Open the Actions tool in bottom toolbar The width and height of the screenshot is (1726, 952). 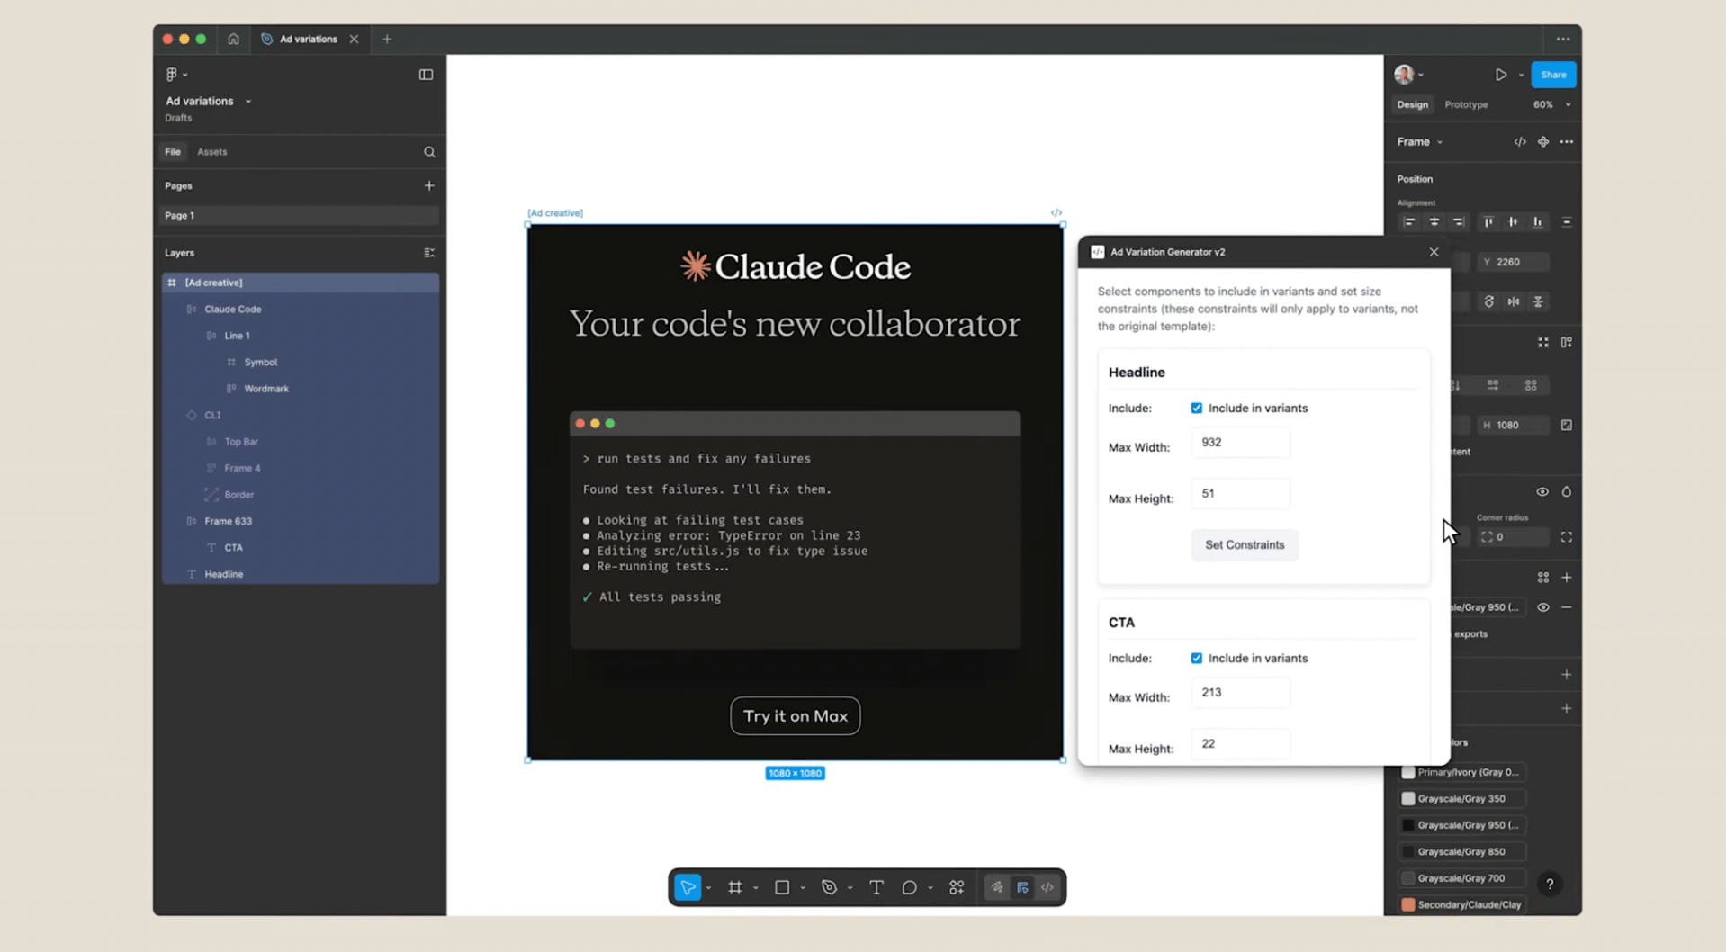(x=957, y=888)
